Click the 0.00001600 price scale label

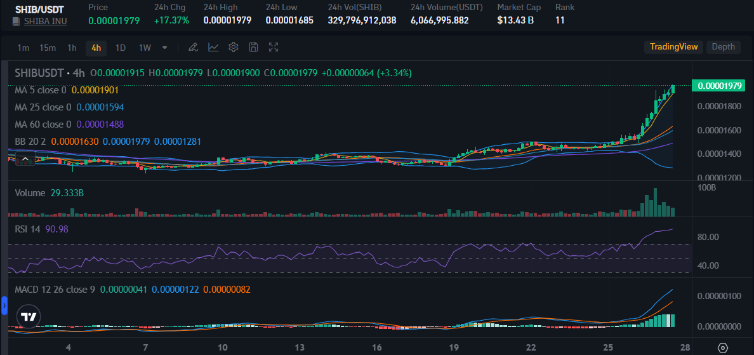[x=719, y=130]
